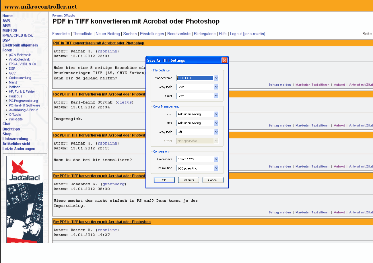
Task: Open the Webseite forum link
Action: (16, 119)
